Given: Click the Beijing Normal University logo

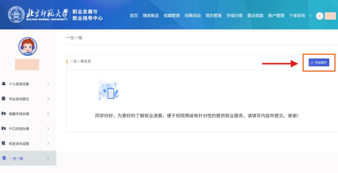Looking at the screenshot, I should coord(38,15).
